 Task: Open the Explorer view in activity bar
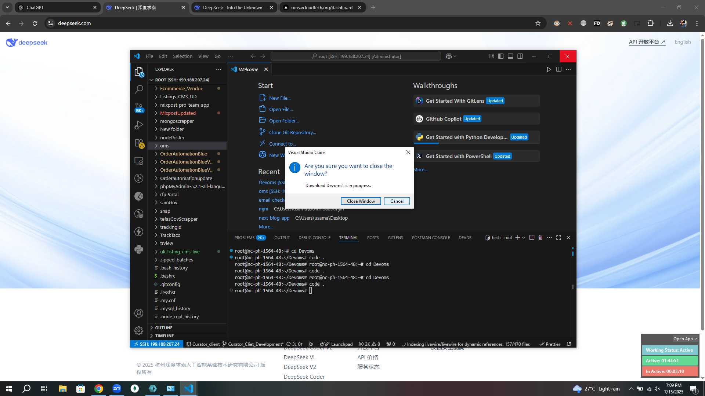pos(139,72)
